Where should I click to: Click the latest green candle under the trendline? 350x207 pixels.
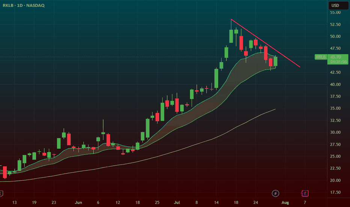pyautogui.click(x=275, y=61)
